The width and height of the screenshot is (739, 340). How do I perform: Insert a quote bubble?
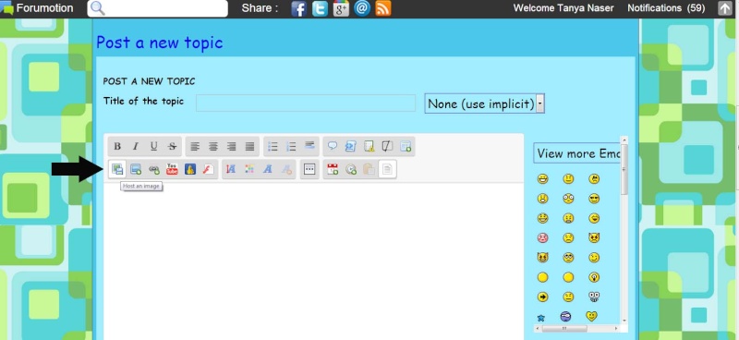coord(333,147)
